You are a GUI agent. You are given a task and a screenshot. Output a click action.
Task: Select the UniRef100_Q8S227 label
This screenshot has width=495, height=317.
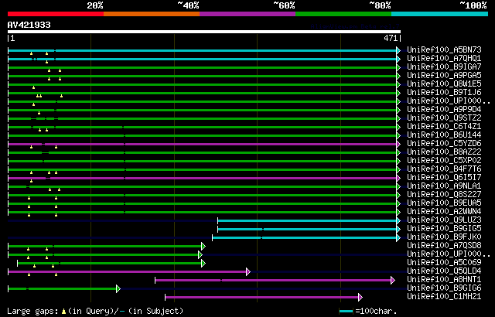444,195
